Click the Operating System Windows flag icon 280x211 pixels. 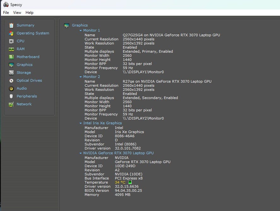[11, 33]
